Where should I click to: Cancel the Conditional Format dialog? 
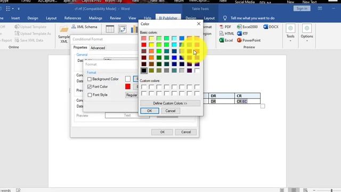point(186,132)
